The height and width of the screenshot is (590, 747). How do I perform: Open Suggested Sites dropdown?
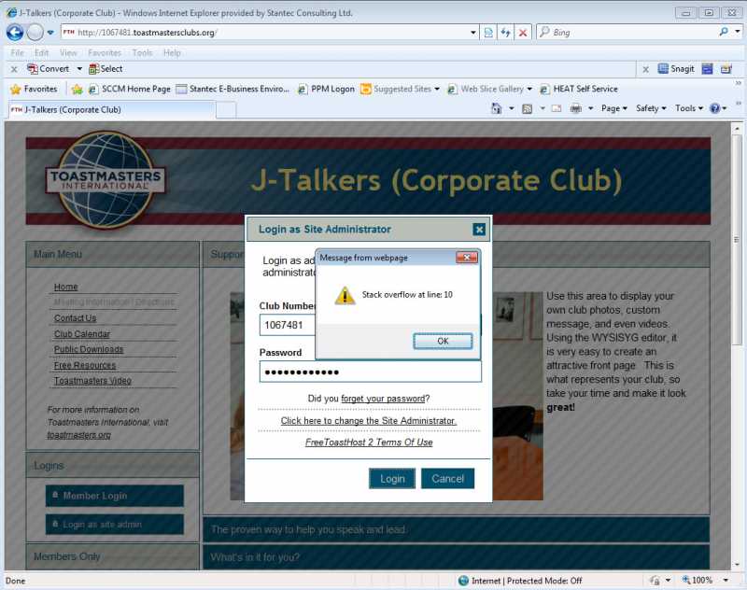[400, 89]
